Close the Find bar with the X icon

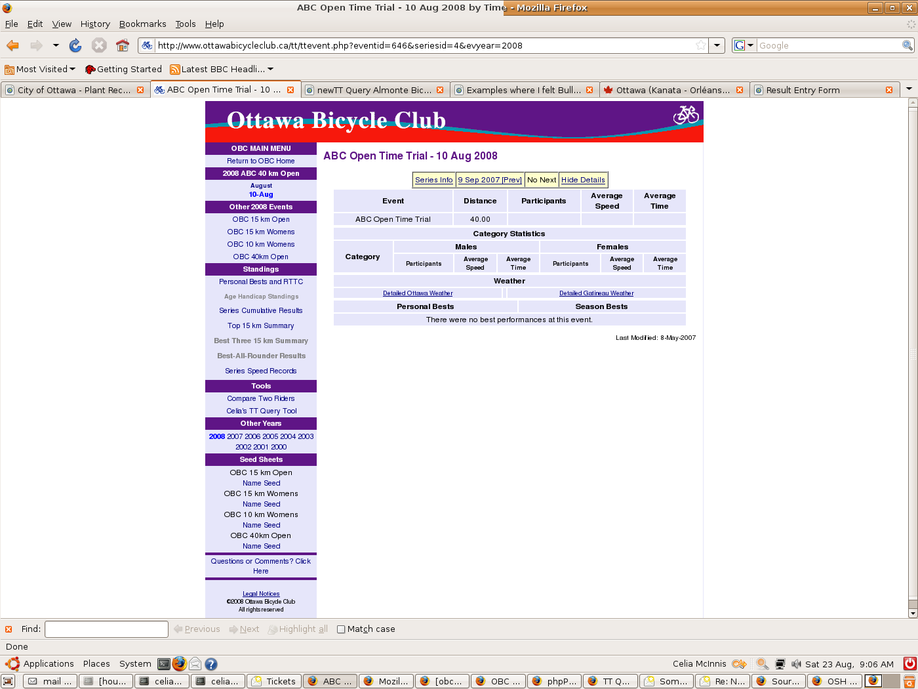pos(9,629)
